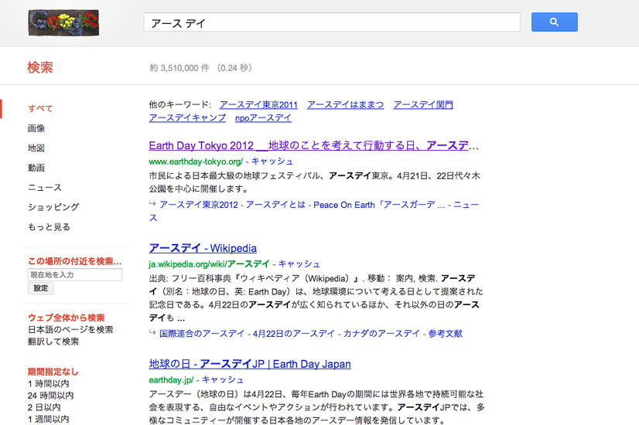Filter results to 24 時間以内
Viewport: 639px width, 425px height.
[51, 396]
